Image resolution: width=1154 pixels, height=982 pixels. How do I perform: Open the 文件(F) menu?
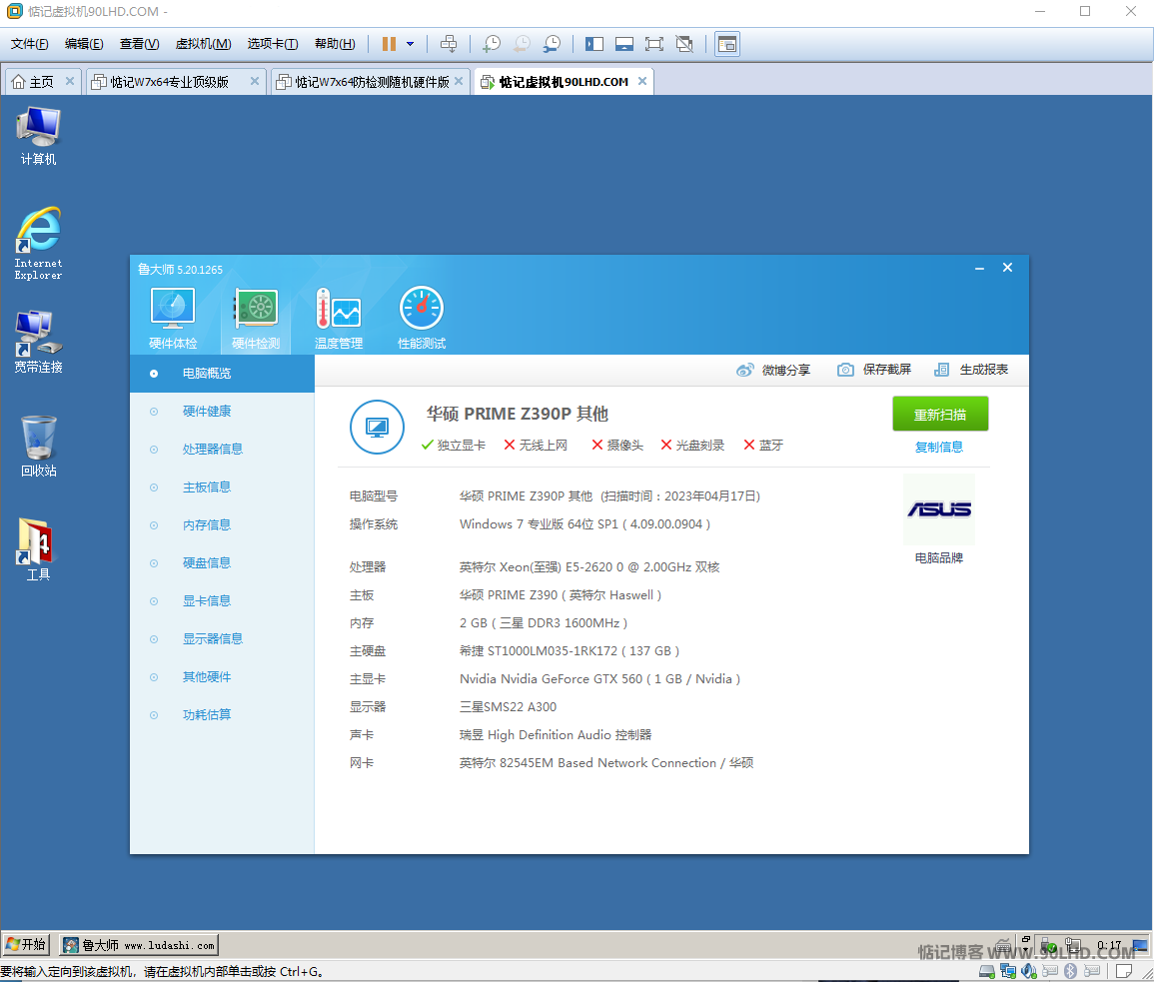29,44
